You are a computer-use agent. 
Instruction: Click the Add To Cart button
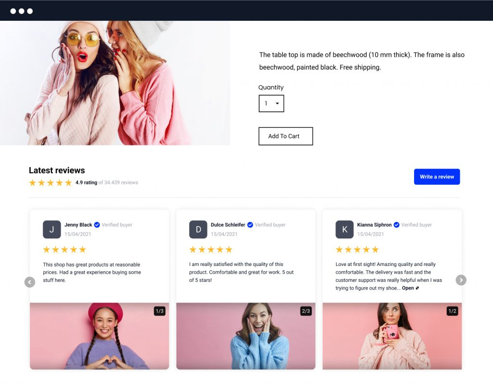click(285, 136)
